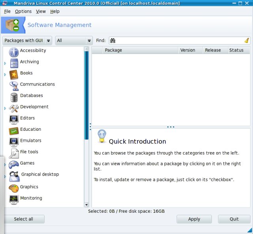
Task: Click the Quick Introduction lightbulb icon
Action: pos(102,136)
